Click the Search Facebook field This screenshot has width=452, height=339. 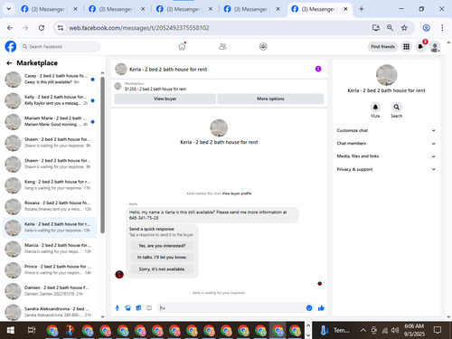coord(61,47)
